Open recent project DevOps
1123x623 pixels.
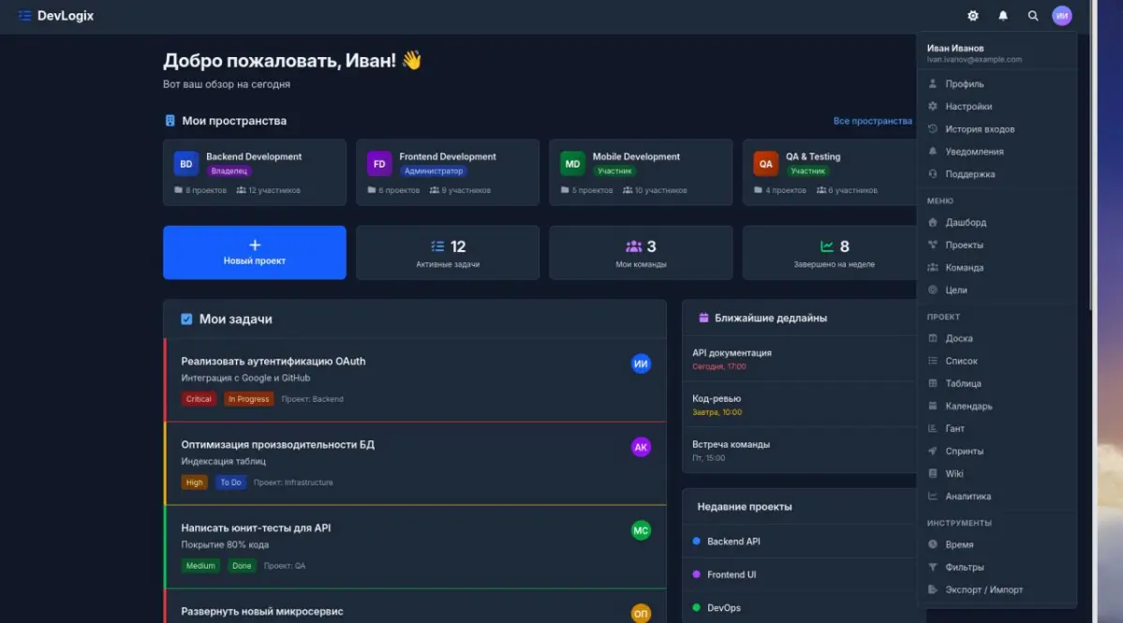800,608
